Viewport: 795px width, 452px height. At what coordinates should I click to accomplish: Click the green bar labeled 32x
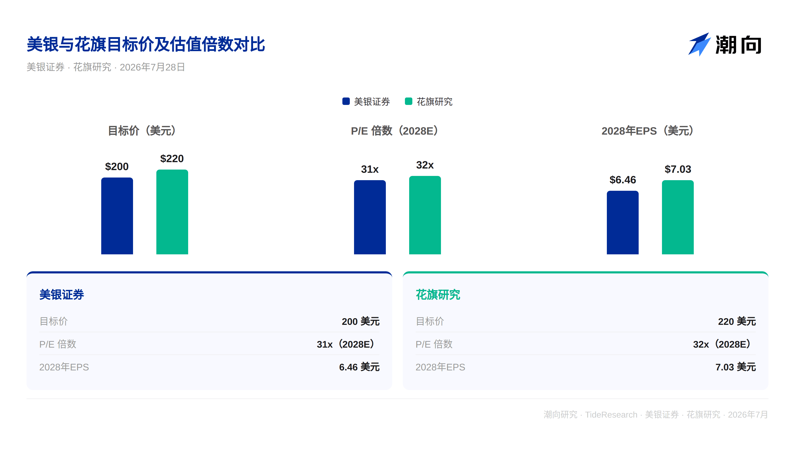coord(425,215)
